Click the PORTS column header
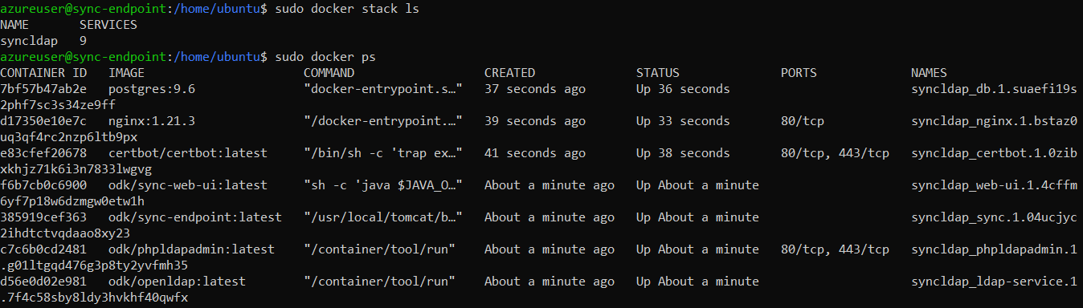 pyautogui.click(x=799, y=73)
